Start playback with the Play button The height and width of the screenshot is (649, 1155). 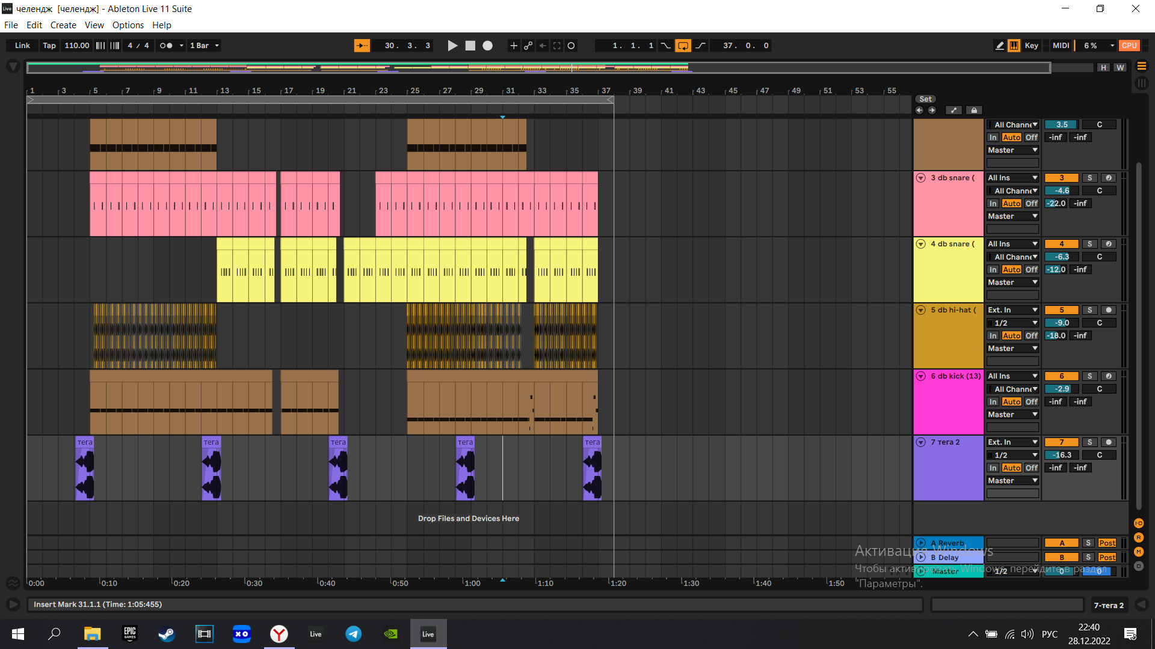pyautogui.click(x=452, y=46)
